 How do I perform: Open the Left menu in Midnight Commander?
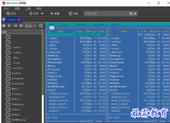tap(51, 25)
